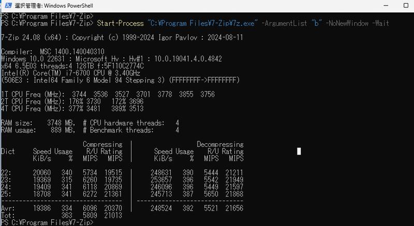Click the PowerShell icon in the title bar
414x226 pixels.
point(8,5)
